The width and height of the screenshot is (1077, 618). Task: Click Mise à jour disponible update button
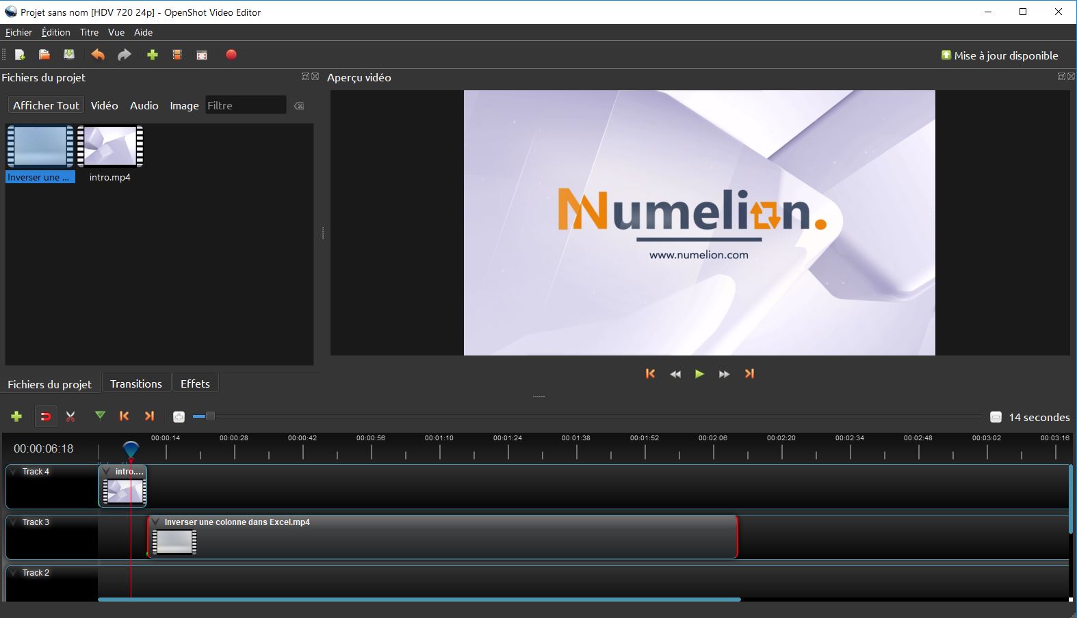(x=1000, y=55)
